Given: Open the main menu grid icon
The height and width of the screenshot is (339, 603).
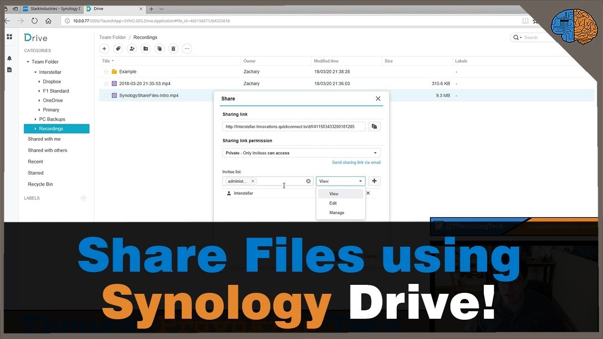Looking at the screenshot, I should (x=9, y=36).
